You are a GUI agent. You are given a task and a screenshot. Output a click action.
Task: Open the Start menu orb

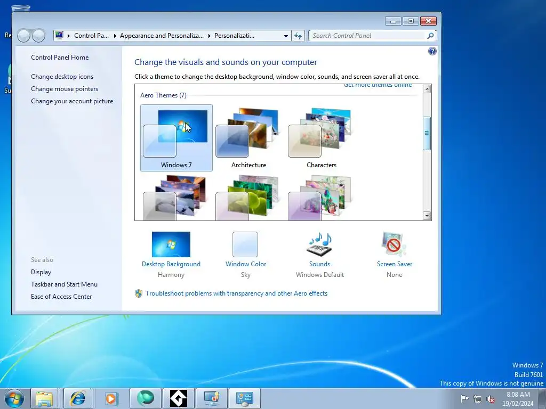point(14,398)
